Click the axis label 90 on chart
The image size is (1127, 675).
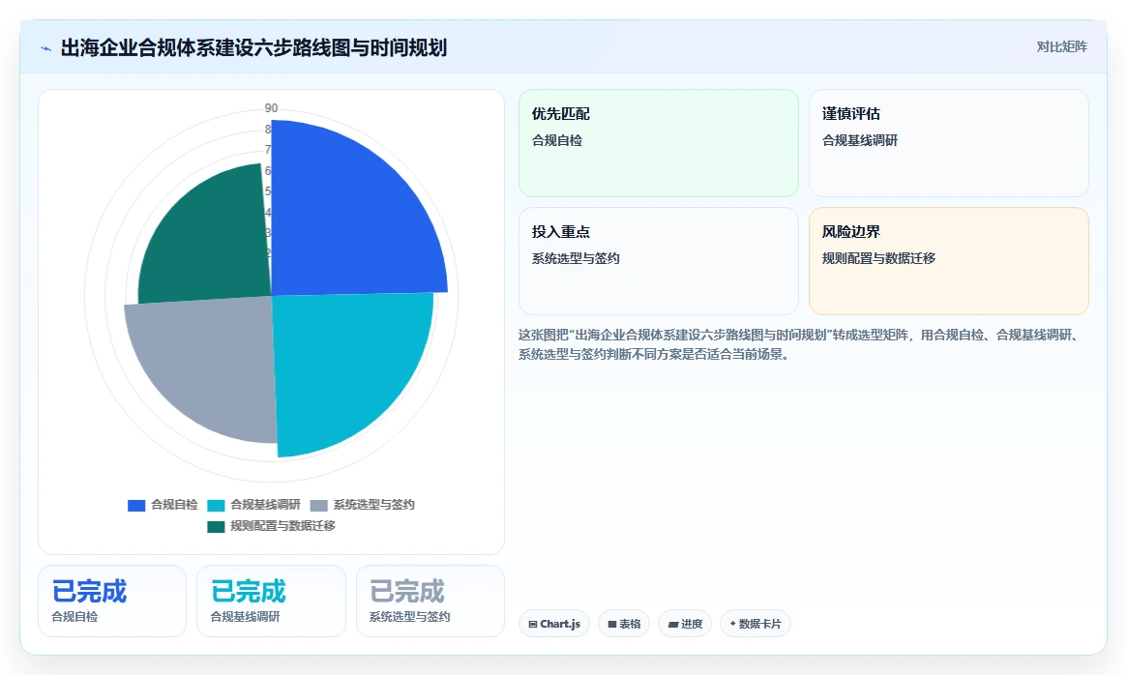coord(271,108)
